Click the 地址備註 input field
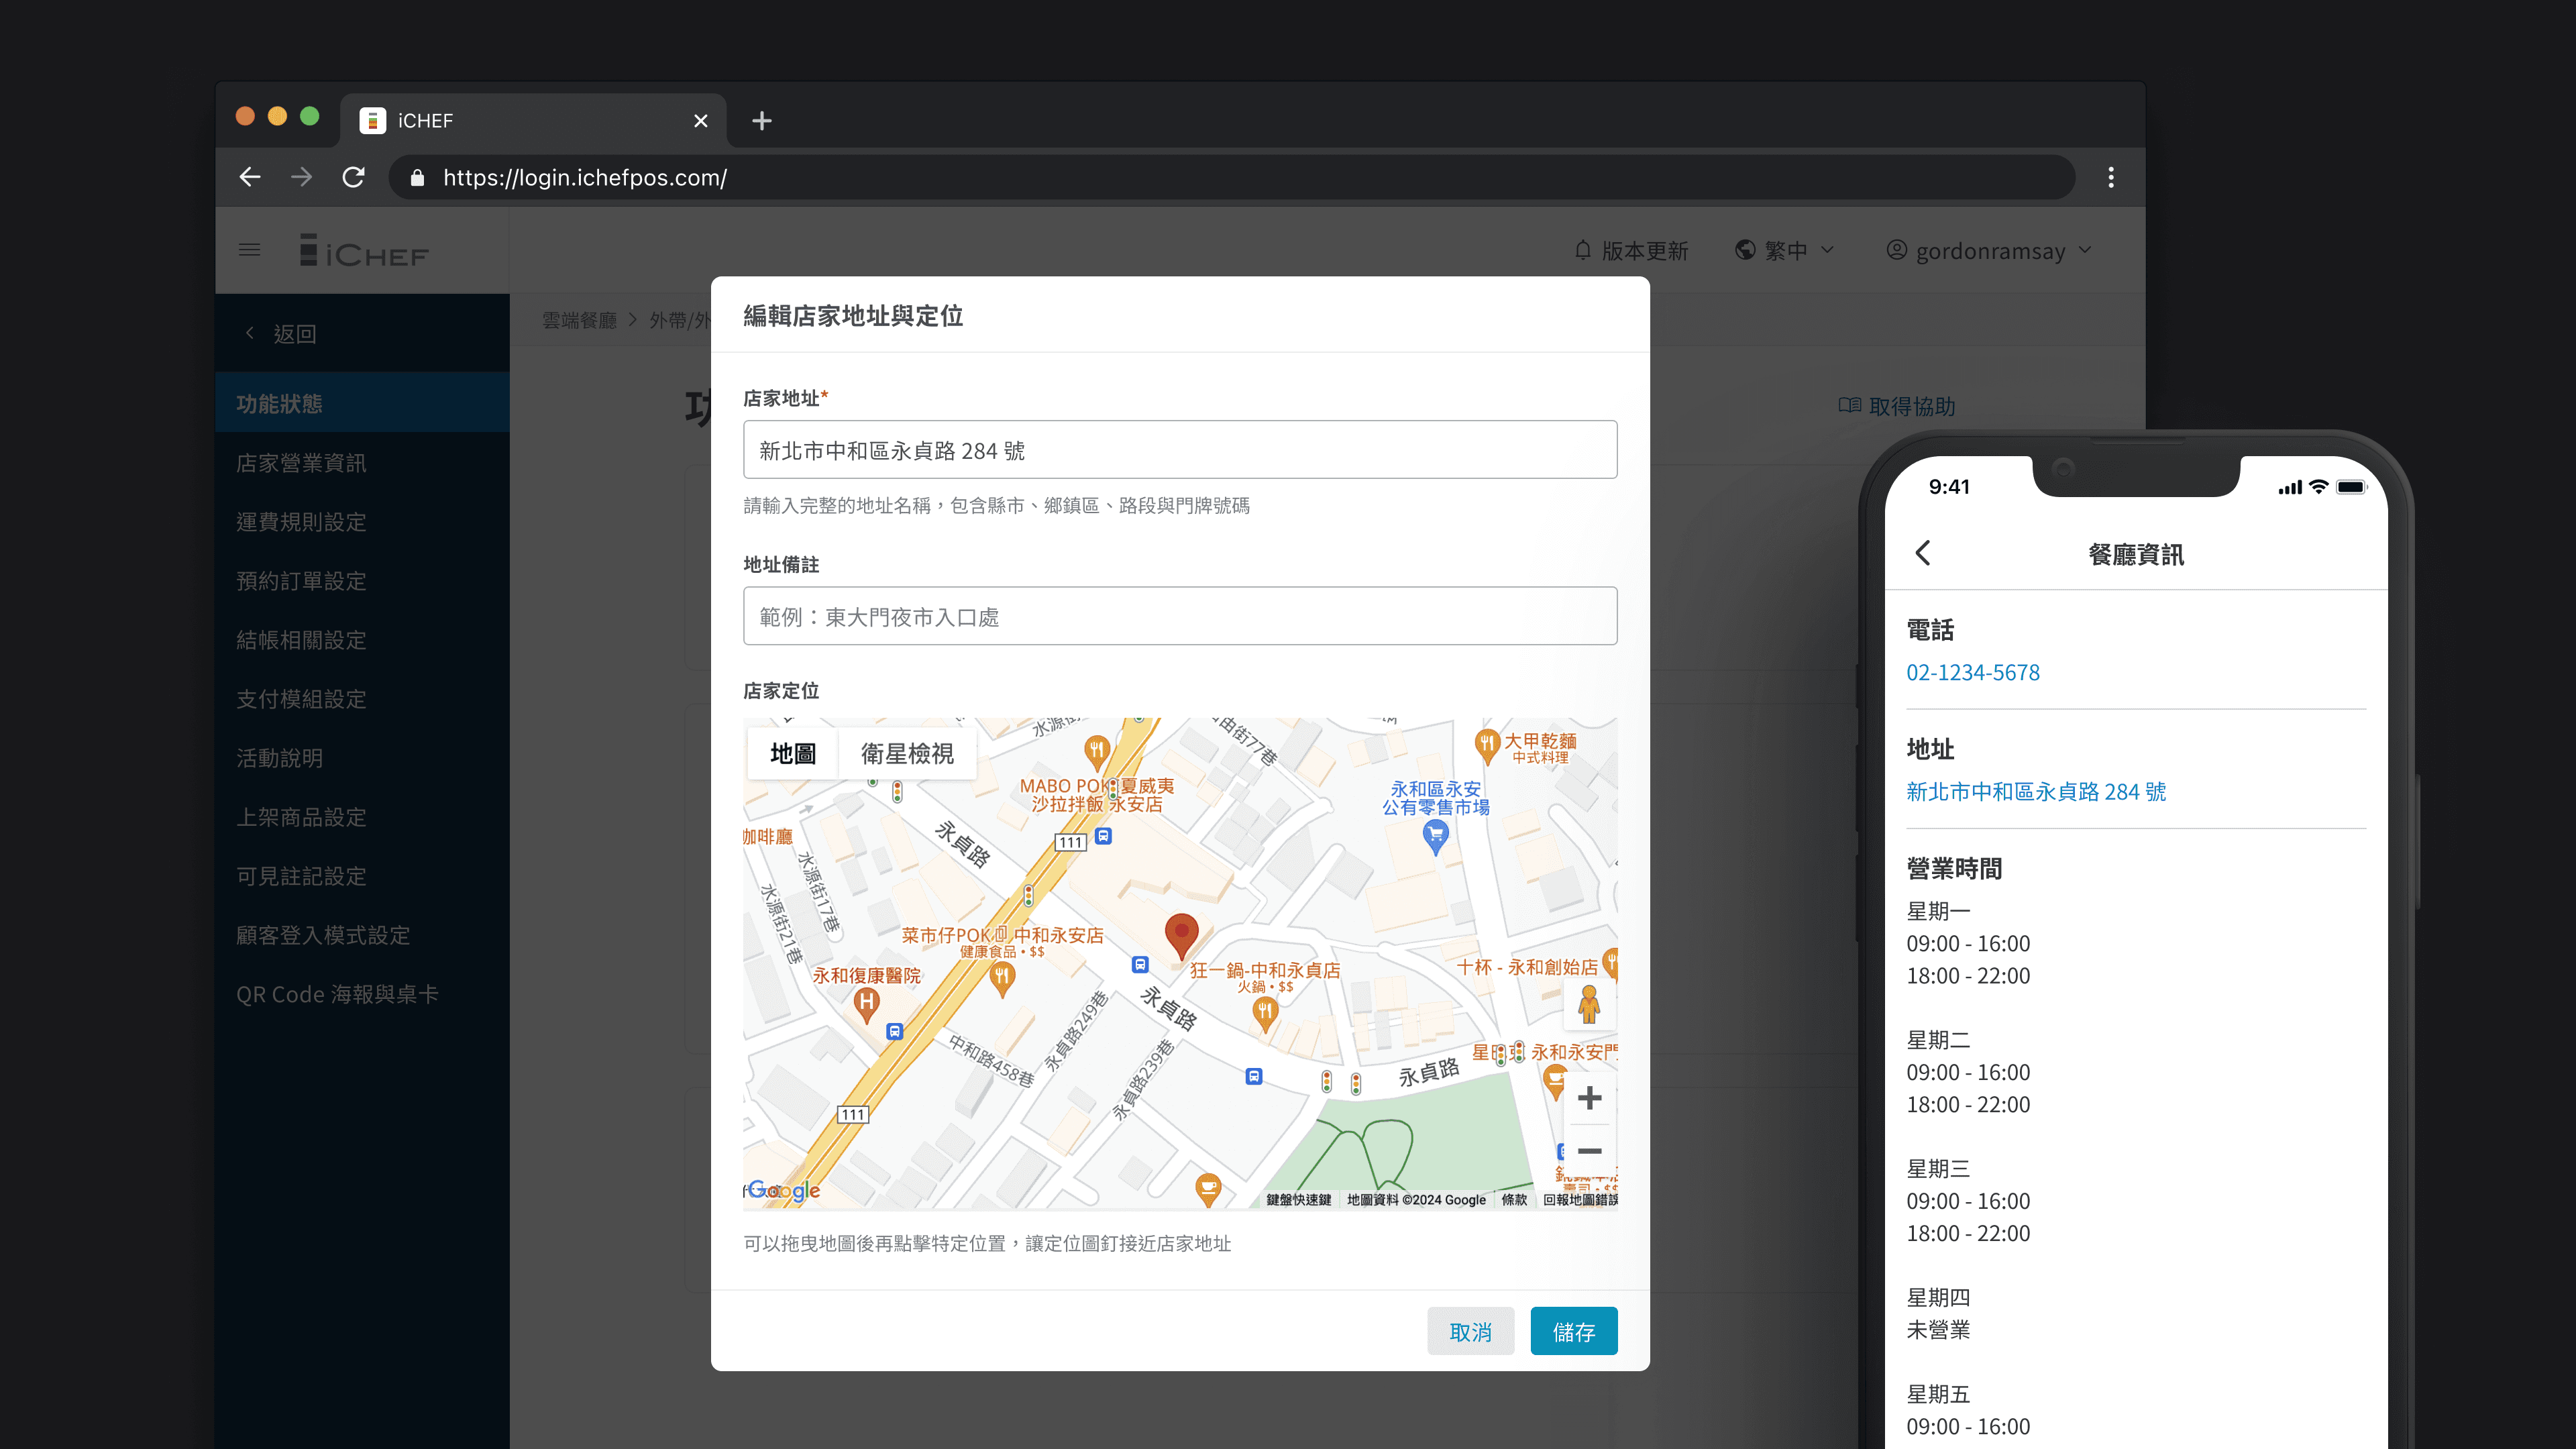Image resolution: width=2576 pixels, height=1449 pixels. click(1180, 616)
